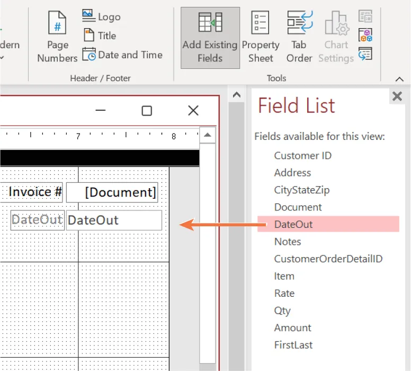Add a Title to the form

(x=100, y=36)
